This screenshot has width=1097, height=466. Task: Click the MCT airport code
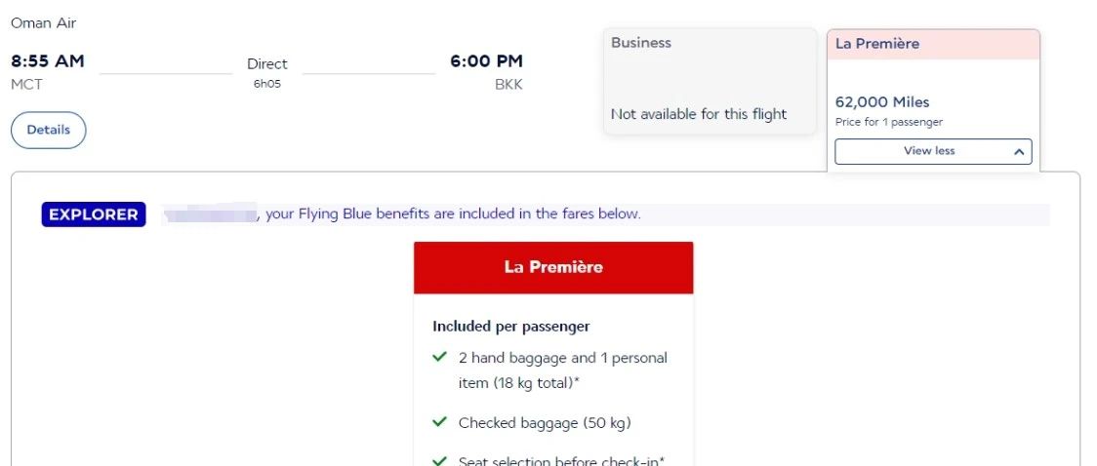26,85
